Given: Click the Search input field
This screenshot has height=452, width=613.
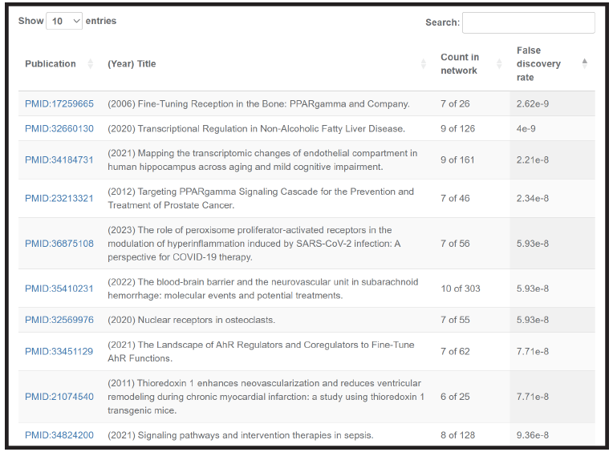Looking at the screenshot, I should pyautogui.click(x=529, y=22).
